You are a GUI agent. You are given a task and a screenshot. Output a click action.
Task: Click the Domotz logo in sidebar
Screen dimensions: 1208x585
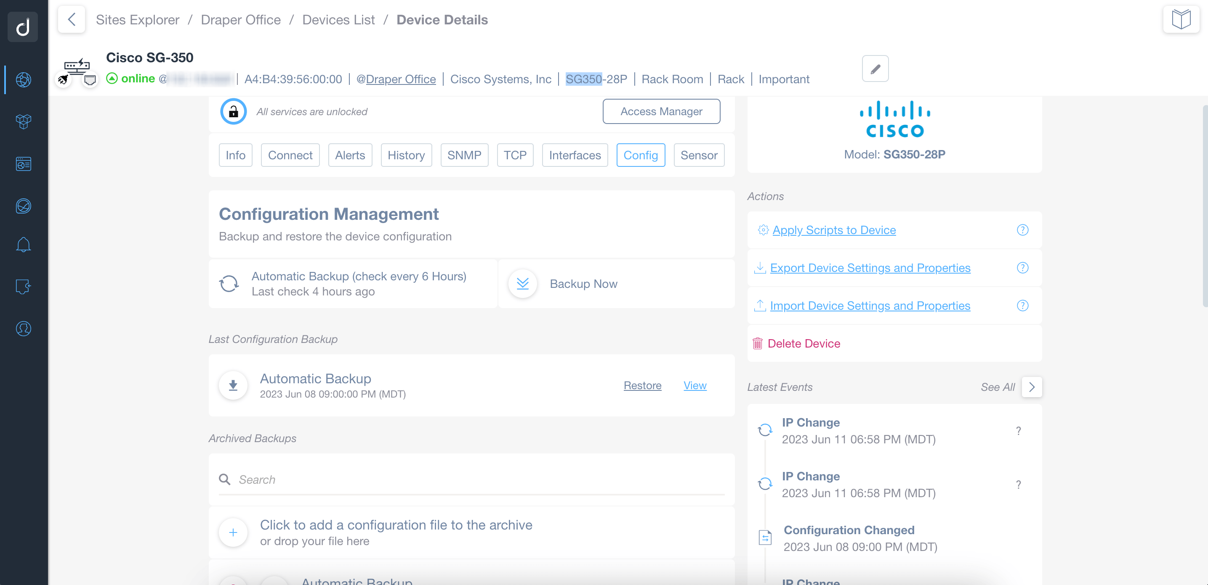(23, 26)
